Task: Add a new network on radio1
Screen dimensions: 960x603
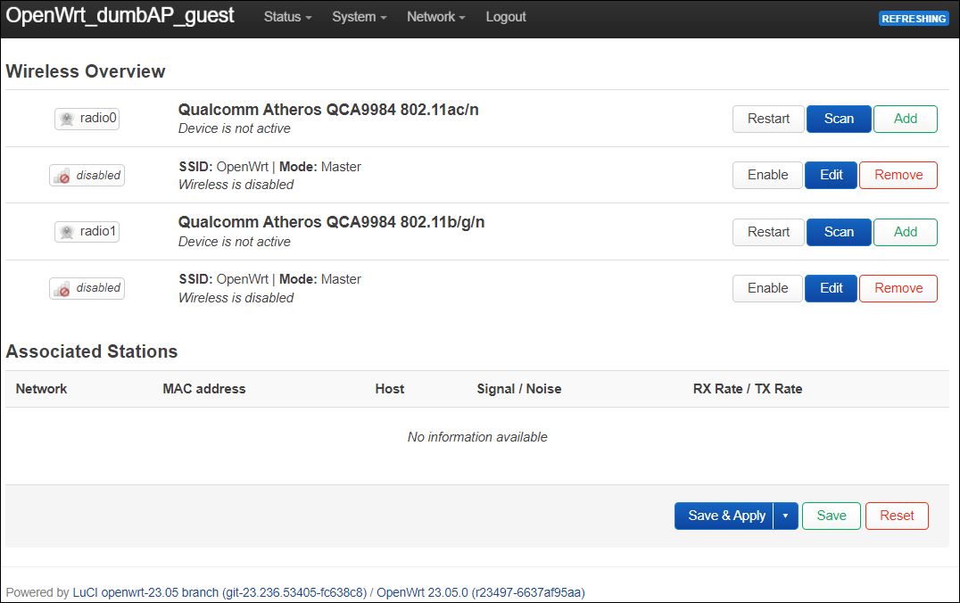Action: pos(905,232)
